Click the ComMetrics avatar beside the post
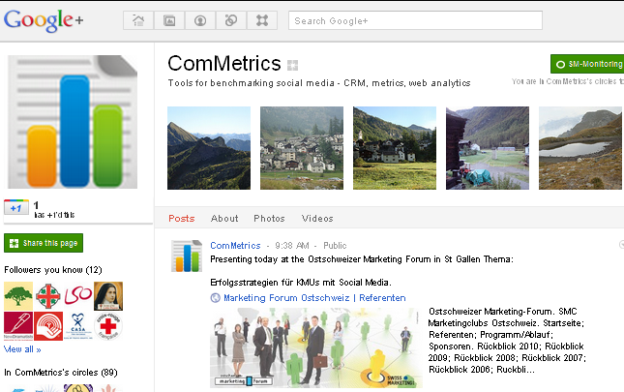Image resolution: width=624 pixels, height=392 pixels. pos(187,256)
